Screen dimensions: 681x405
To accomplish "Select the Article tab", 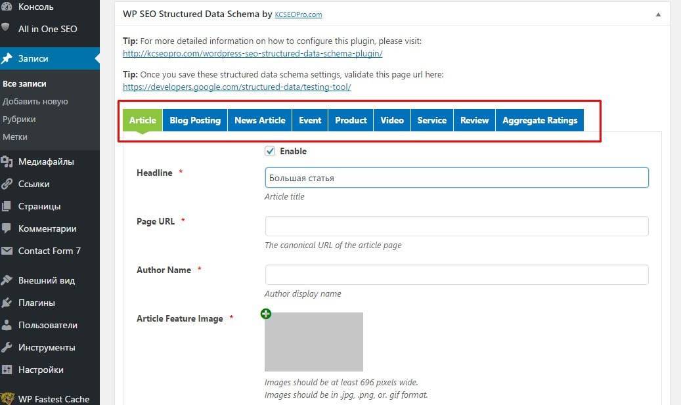I will point(143,120).
